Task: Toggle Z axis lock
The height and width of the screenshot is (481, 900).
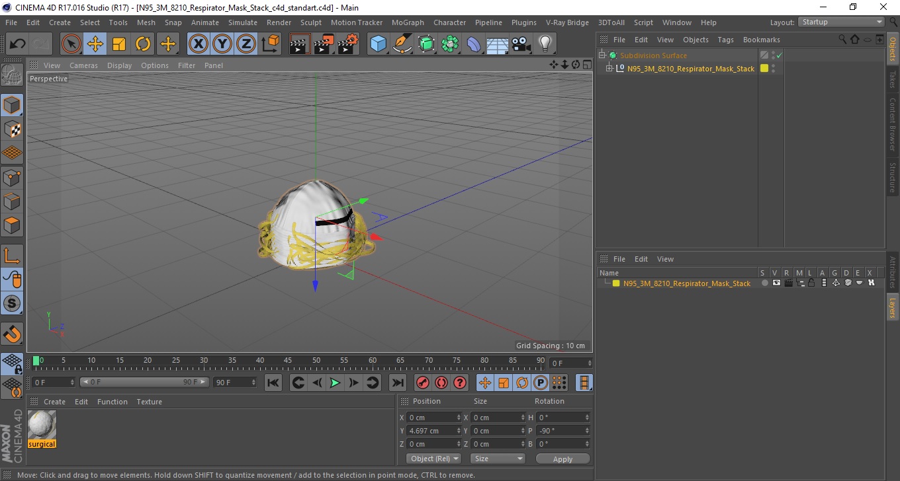Action: coord(246,44)
